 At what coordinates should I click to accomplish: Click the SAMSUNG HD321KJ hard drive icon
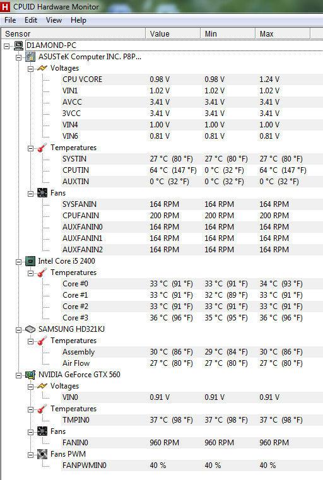point(30,329)
